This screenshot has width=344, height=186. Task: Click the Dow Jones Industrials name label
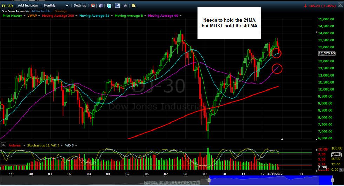pos(15,11)
